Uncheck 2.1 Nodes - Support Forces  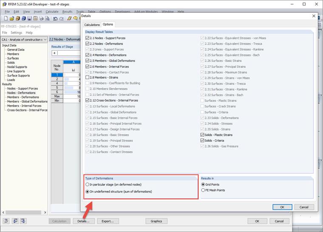[x=88, y=38]
